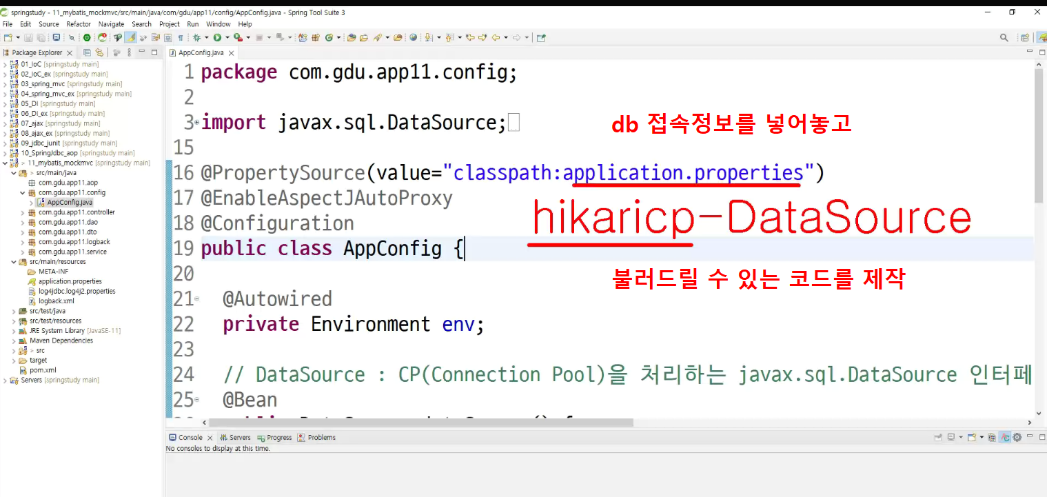Click the New file toolbar icon
This screenshot has height=497, width=1047.
8,37
